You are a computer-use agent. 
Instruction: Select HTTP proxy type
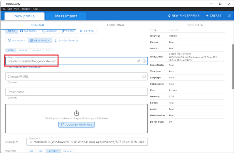pos(11,50)
